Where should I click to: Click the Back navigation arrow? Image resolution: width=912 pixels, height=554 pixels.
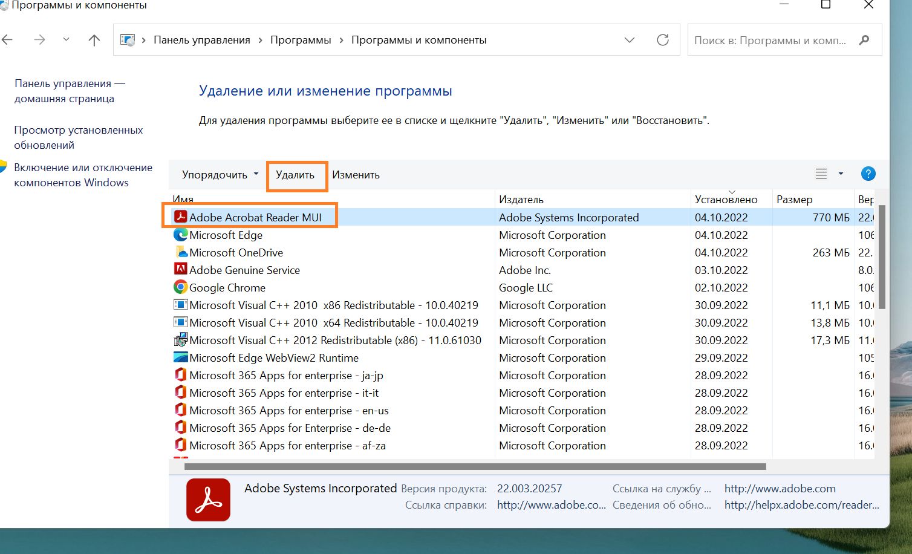[7, 40]
